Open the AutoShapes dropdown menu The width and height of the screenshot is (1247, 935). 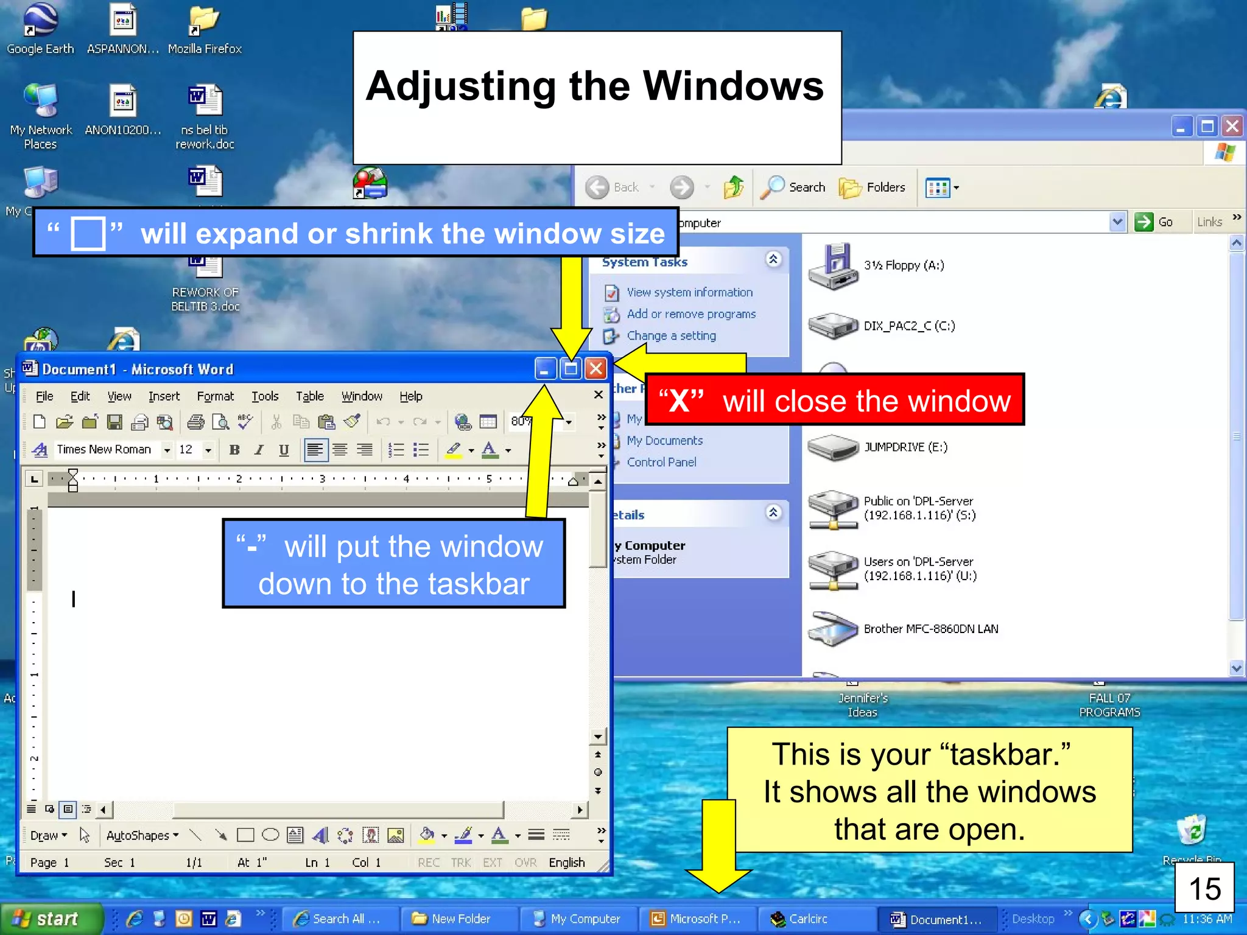tap(142, 835)
